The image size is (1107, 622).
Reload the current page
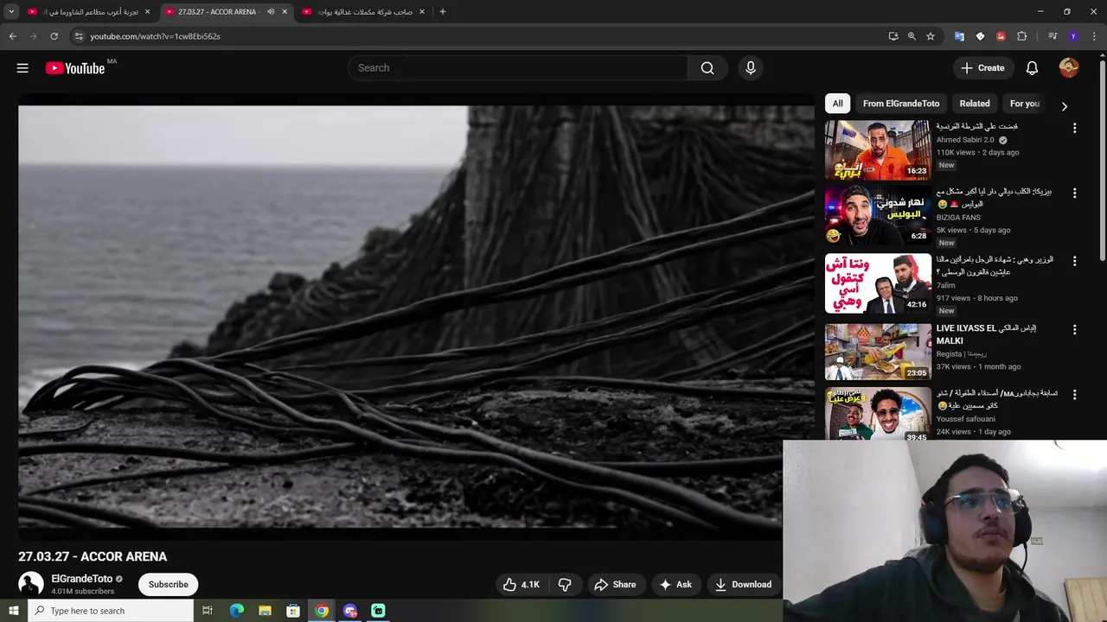click(54, 36)
